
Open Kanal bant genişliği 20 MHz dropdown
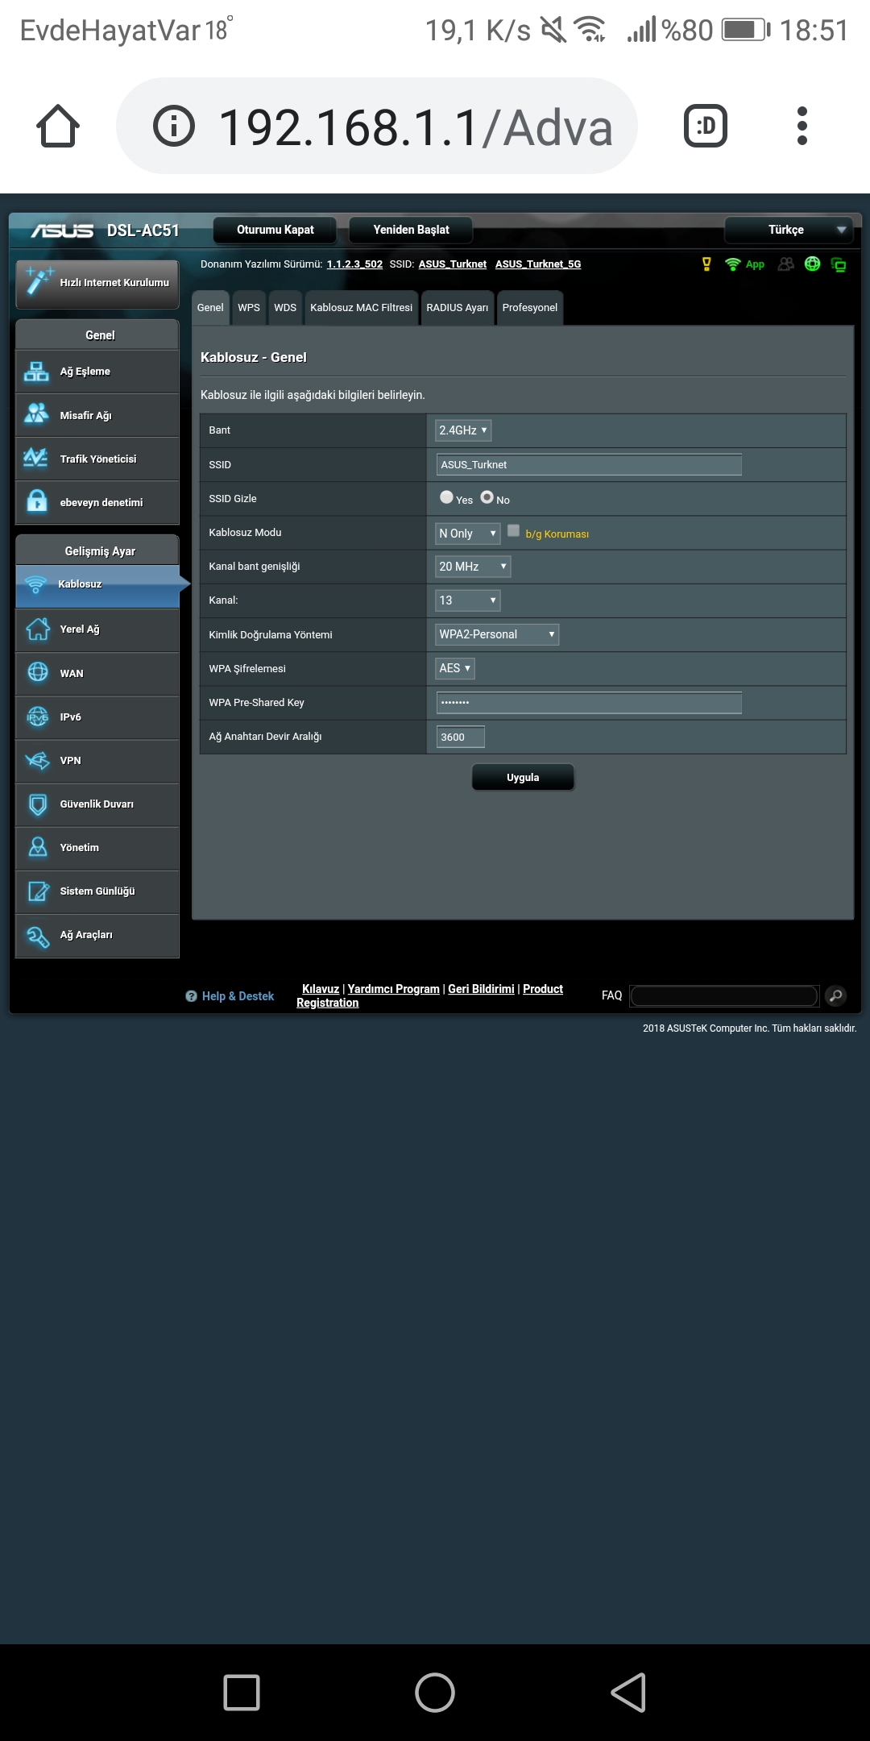[473, 567]
